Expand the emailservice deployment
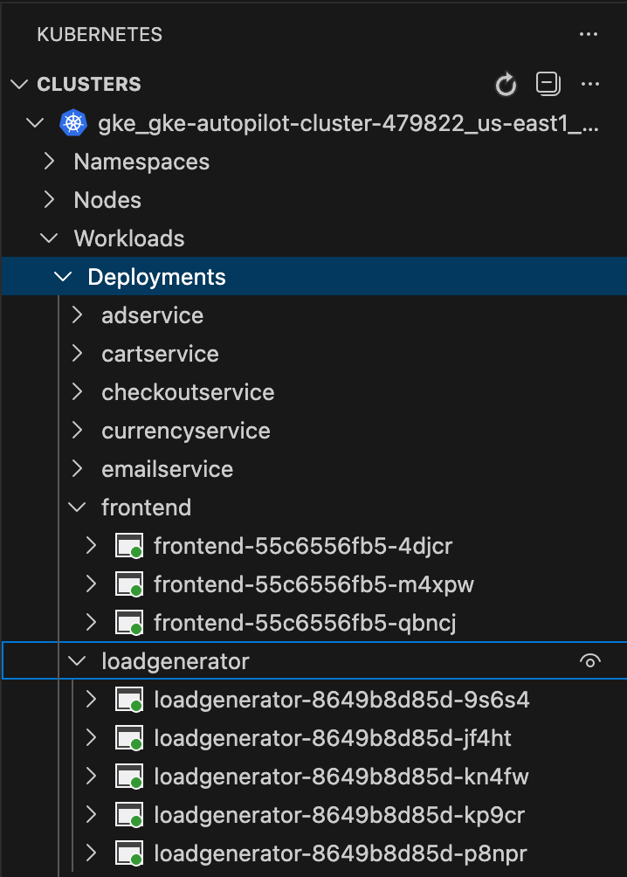Screen dimensions: 627x877 [78, 469]
